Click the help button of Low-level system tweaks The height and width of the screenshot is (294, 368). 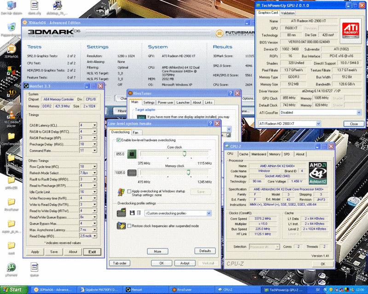pos(211,123)
